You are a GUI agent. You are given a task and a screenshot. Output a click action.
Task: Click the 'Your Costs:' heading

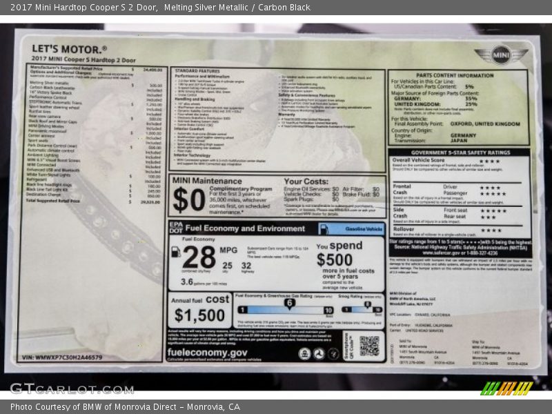pos(306,181)
